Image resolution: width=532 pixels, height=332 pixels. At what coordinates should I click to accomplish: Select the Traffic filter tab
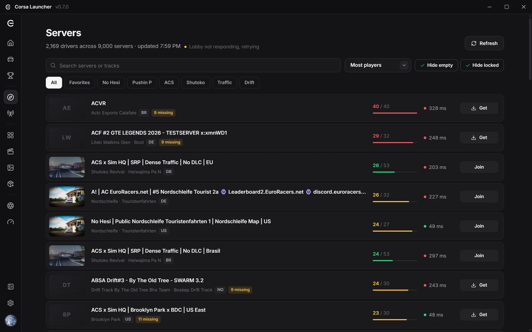coord(225,83)
